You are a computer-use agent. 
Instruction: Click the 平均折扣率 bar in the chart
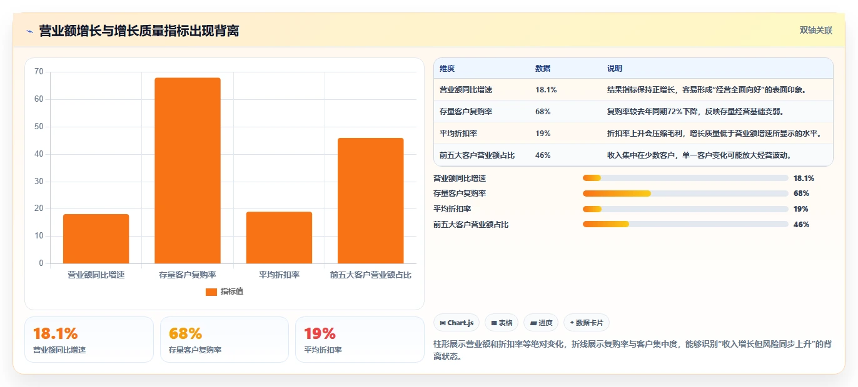pyautogui.click(x=279, y=237)
